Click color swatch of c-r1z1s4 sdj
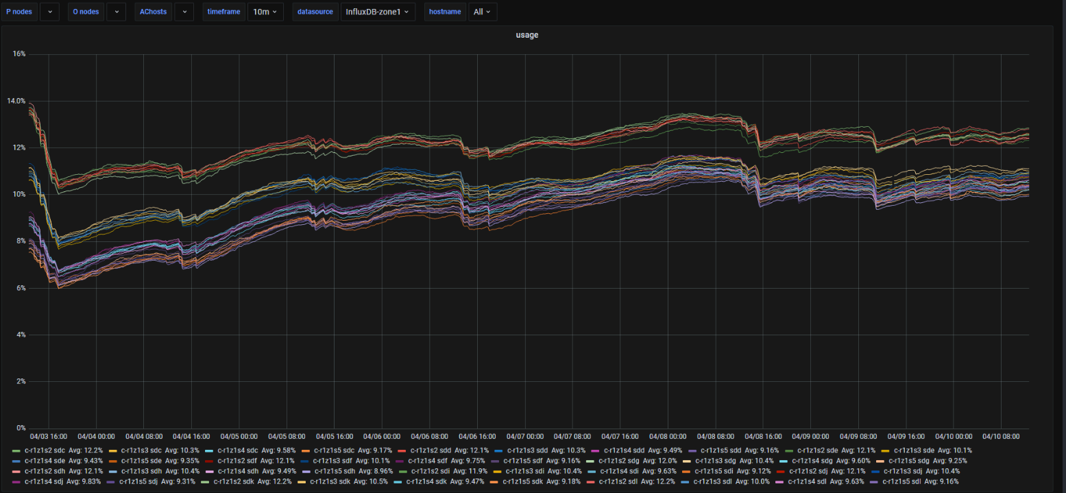This screenshot has height=493, width=1066. pyautogui.click(x=16, y=482)
